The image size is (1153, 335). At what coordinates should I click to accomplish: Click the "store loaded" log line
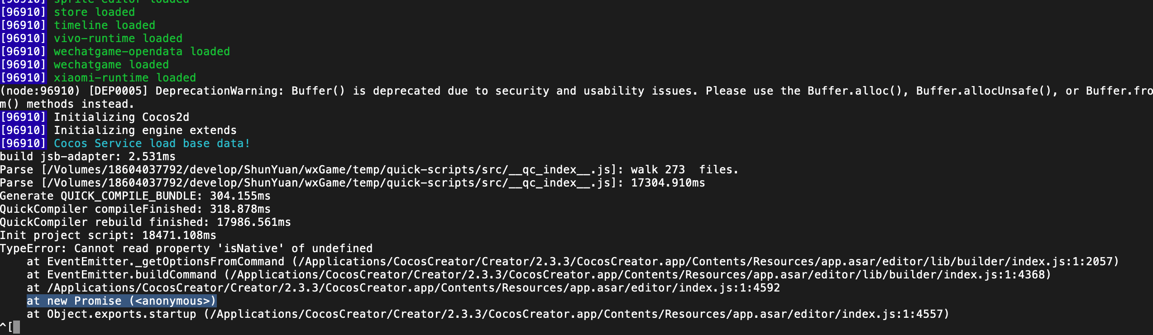[x=94, y=12]
